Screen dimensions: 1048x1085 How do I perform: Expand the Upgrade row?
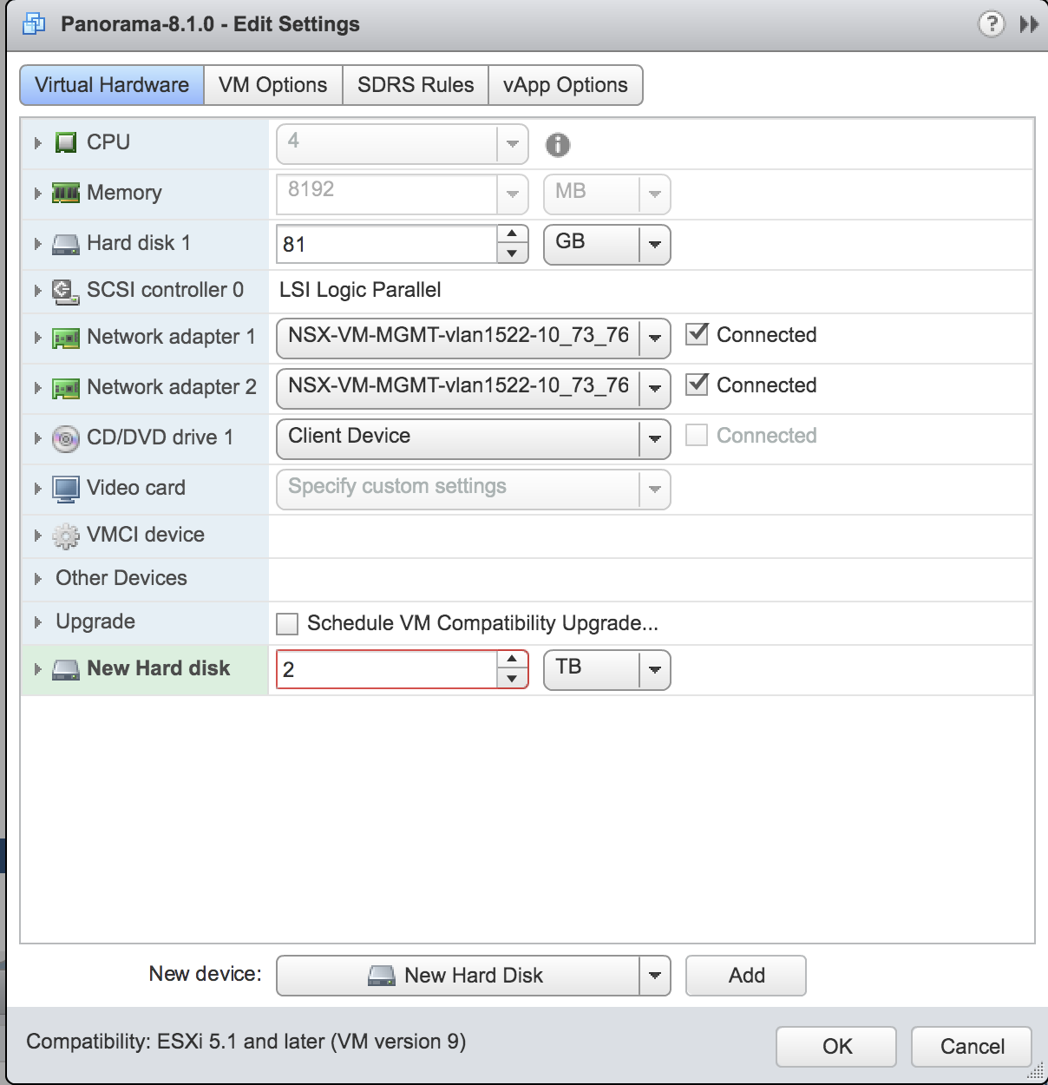pyautogui.click(x=37, y=622)
